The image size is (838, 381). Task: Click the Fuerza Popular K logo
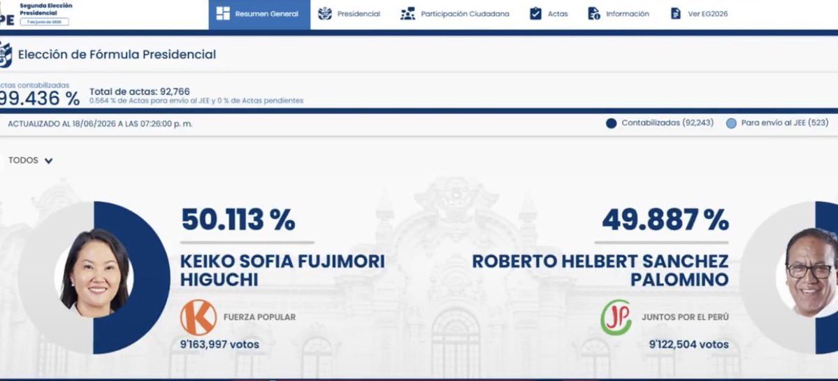[198, 317]
